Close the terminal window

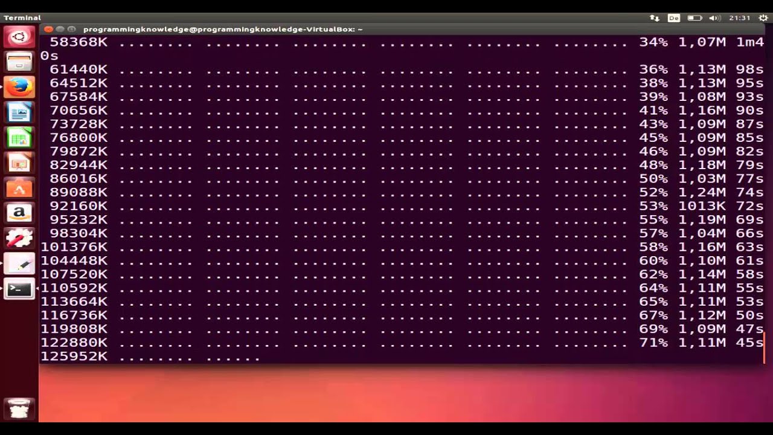[48, 29]
